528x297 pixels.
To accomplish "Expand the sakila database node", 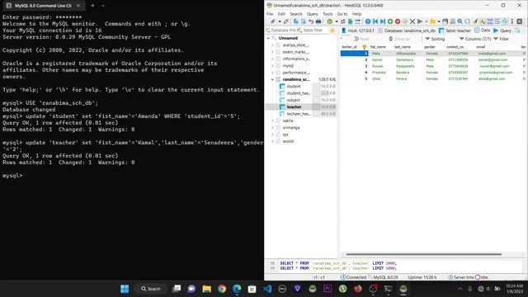I will pyautogui.click(x=272, y=120).
